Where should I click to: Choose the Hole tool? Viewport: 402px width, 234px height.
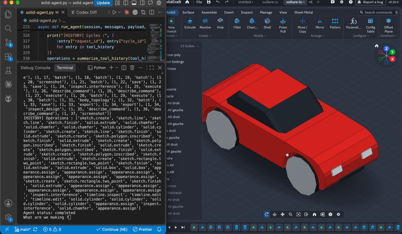click(220, 24)
